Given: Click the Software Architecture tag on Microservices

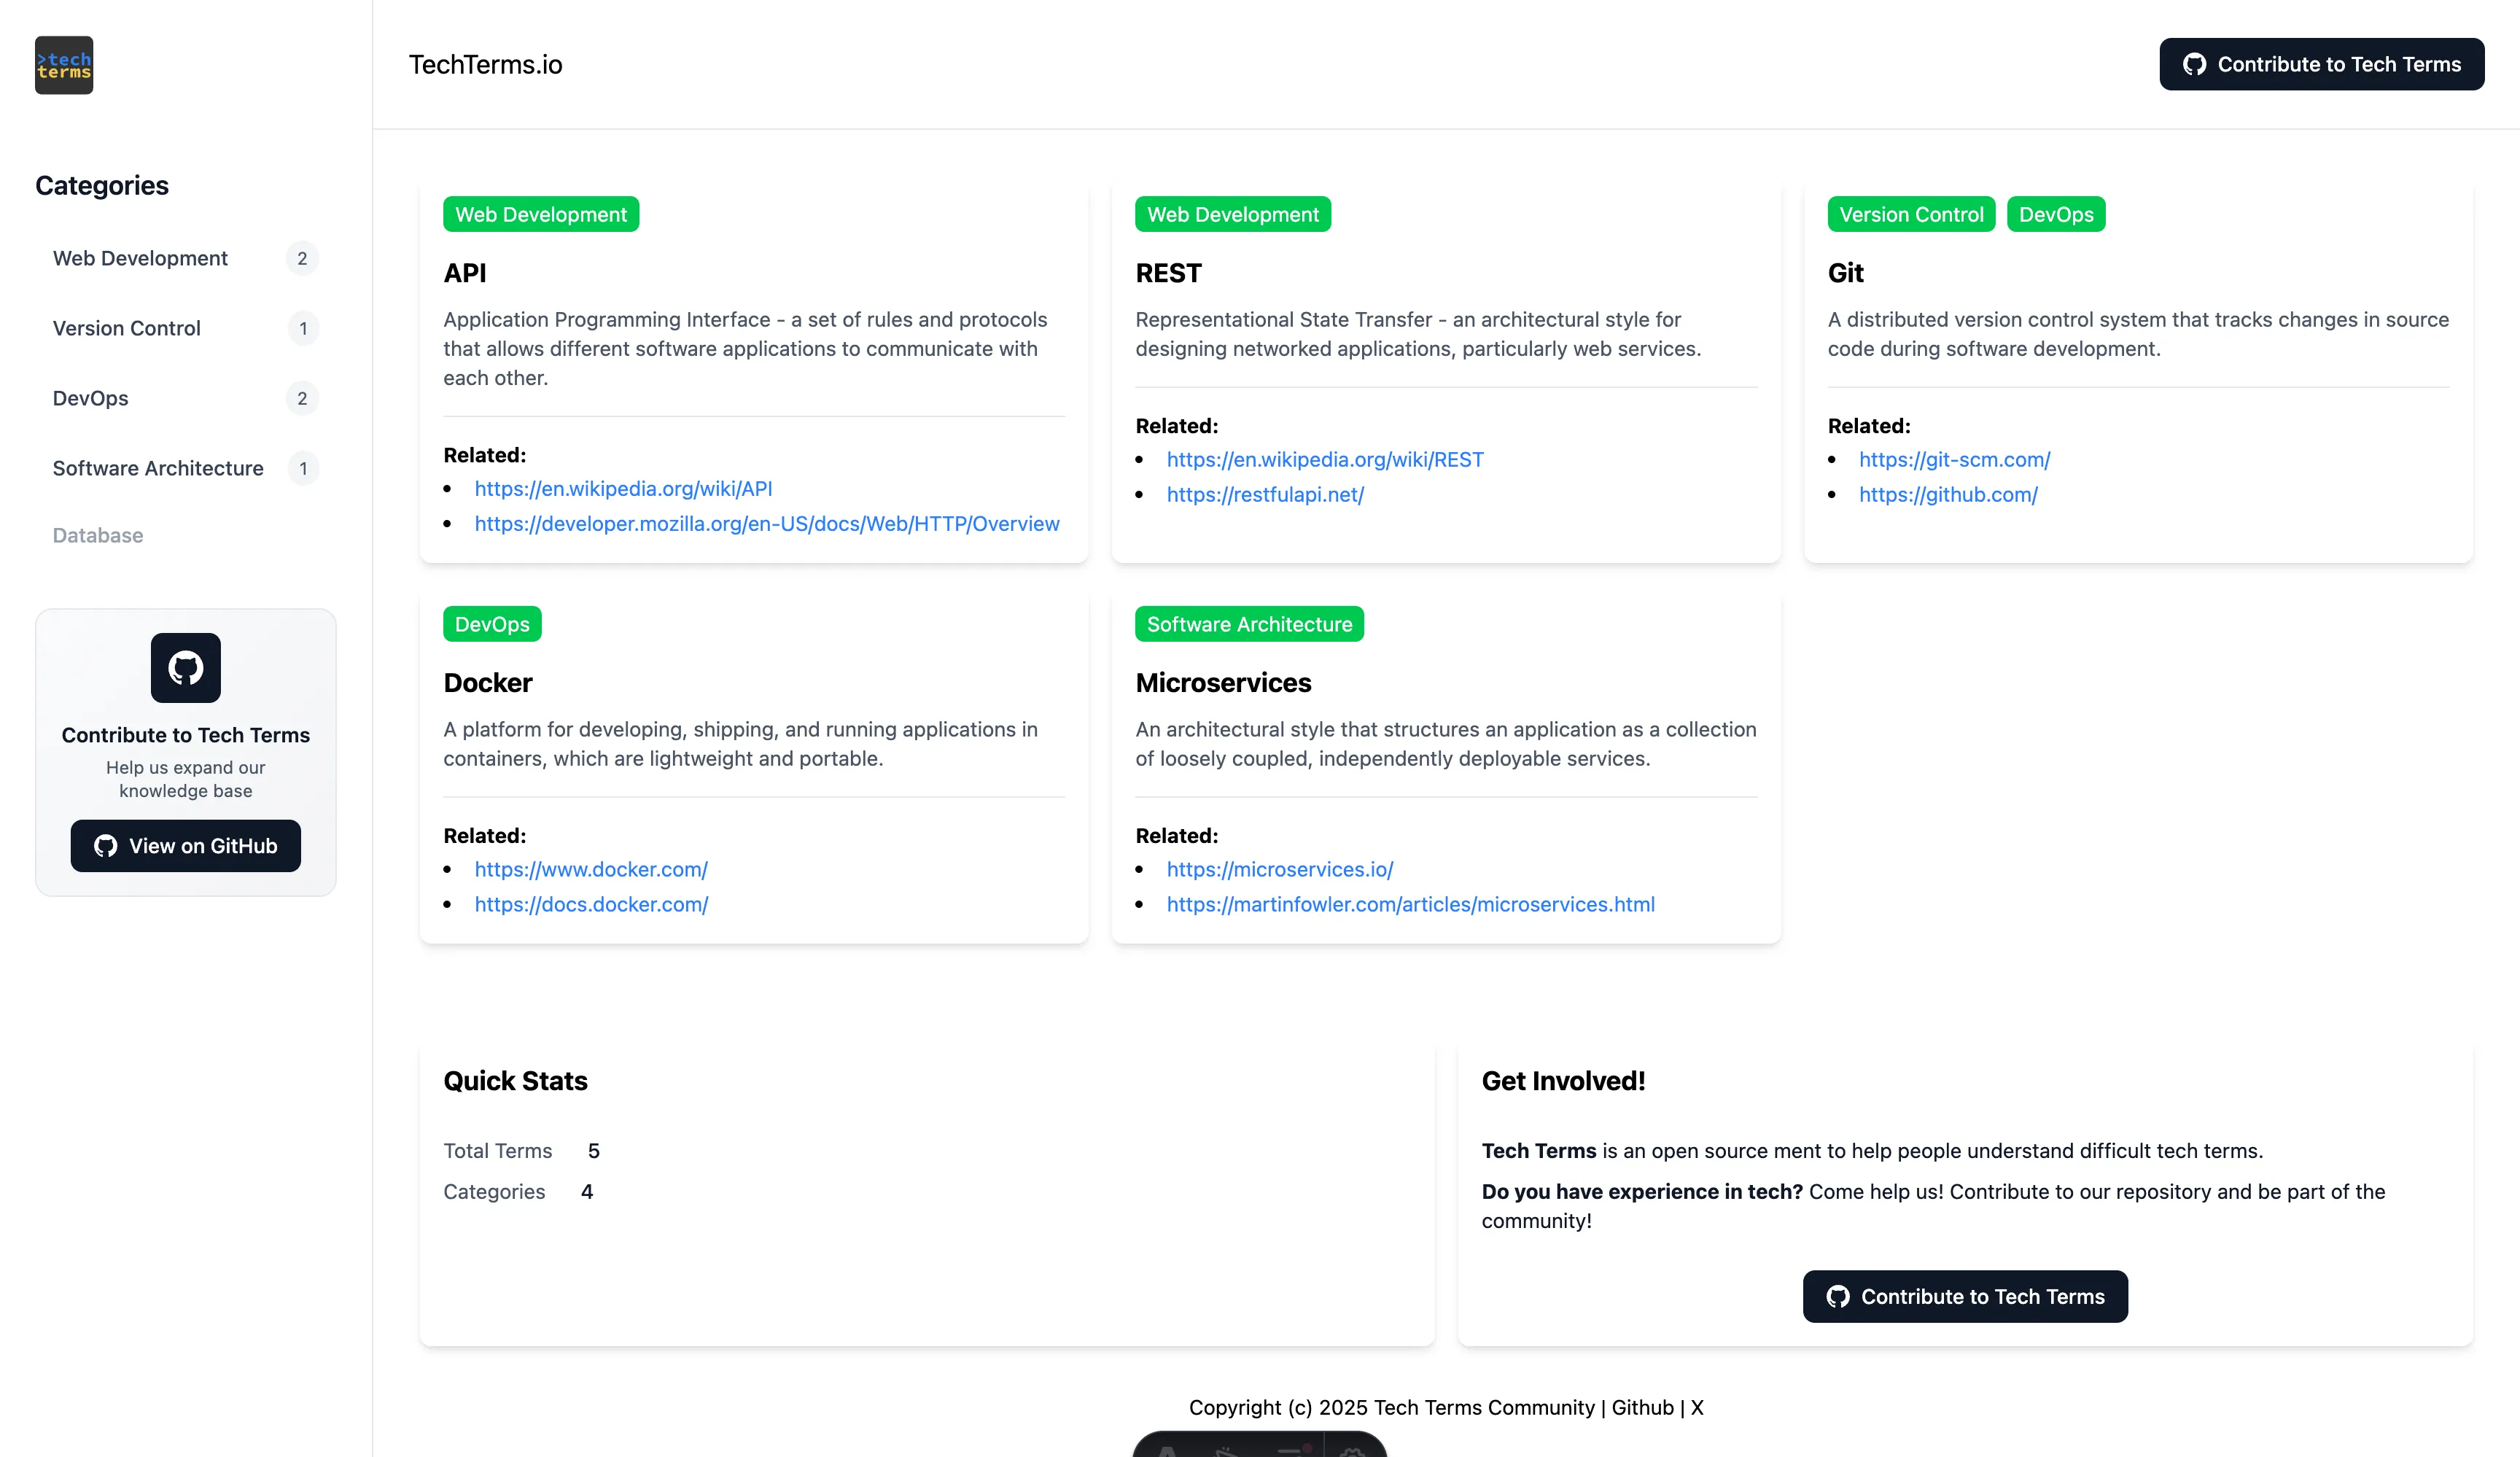Looking at the screenshot, I should click(1248, 624).
